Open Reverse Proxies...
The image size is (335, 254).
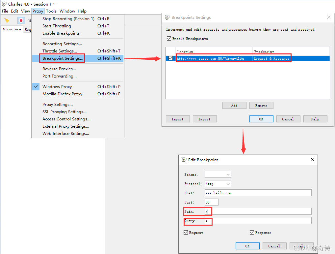pyautogui.click(x=78, y=69)
